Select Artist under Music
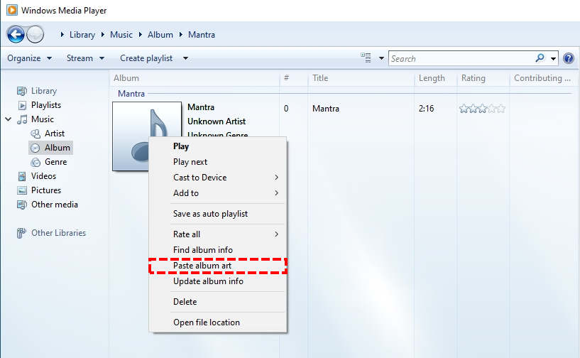Viewport: 580px width, 358px height. point(55,134)
